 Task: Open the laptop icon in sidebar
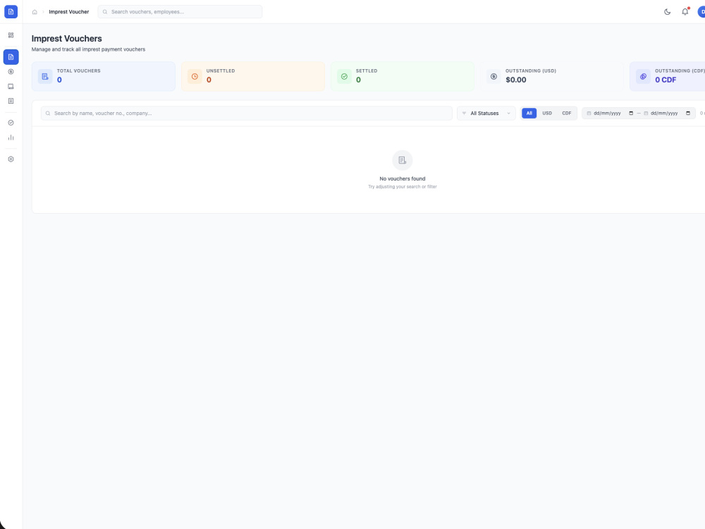tap(11, 86)
